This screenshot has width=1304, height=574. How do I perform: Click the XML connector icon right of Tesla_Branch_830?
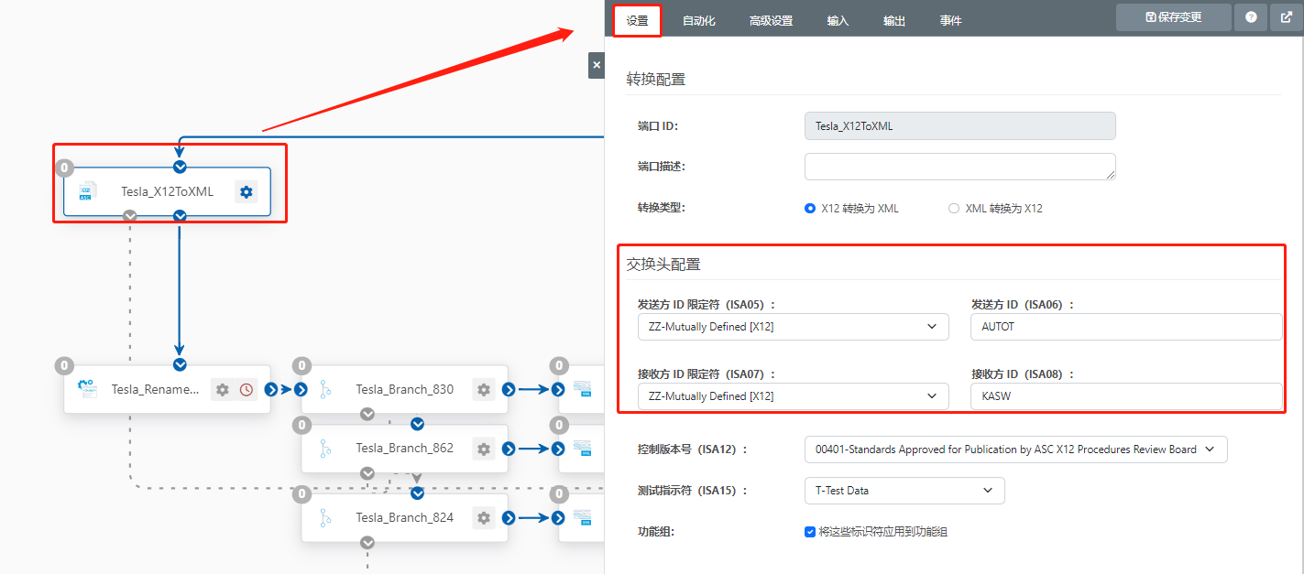[x=582, y=389]
